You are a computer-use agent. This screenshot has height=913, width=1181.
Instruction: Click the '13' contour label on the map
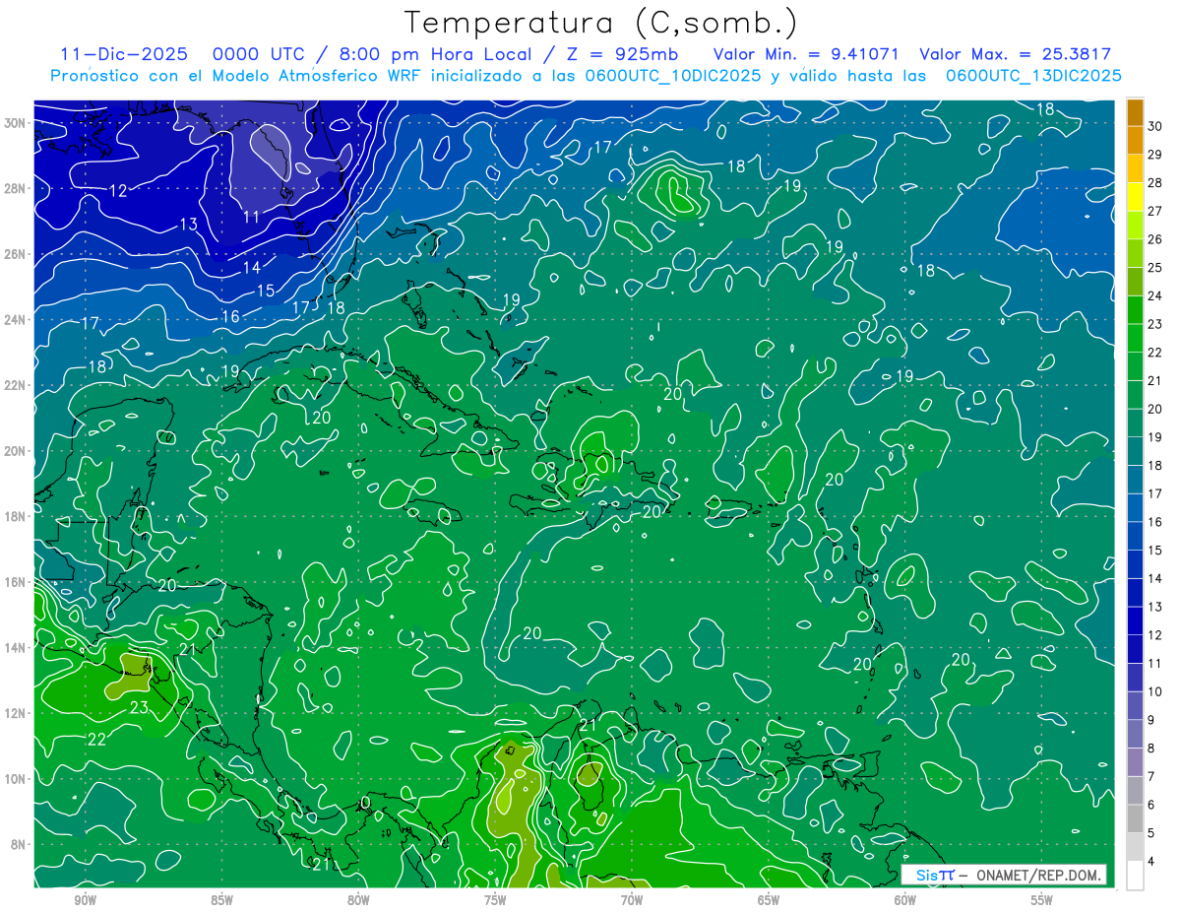(188, 225)
